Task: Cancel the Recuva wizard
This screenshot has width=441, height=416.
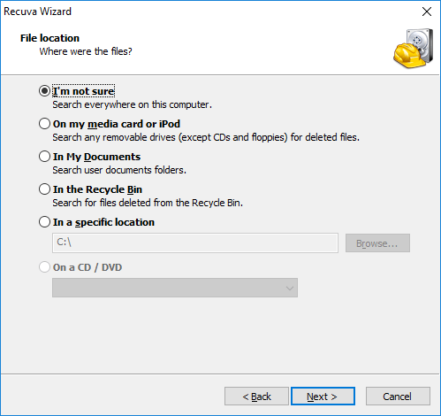Action: tap(398, 397)
